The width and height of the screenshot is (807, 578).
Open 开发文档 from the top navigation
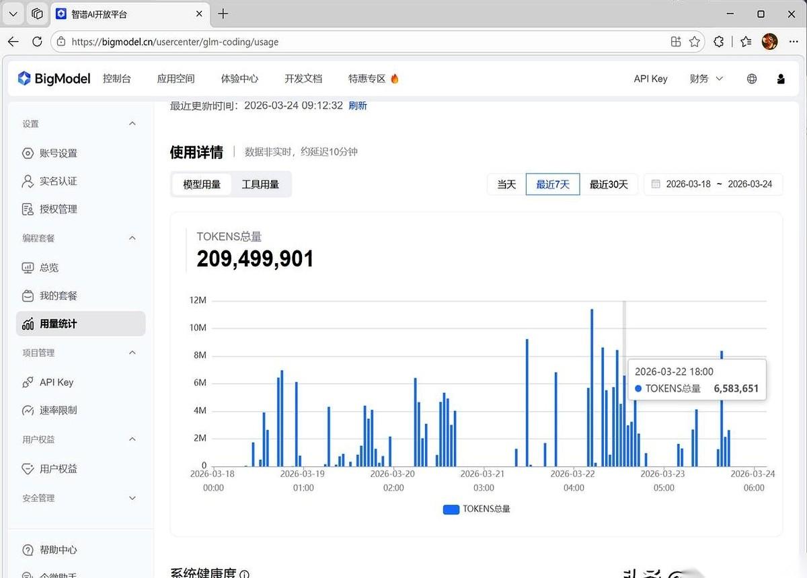pyautogui.click(x=303, y=78)
